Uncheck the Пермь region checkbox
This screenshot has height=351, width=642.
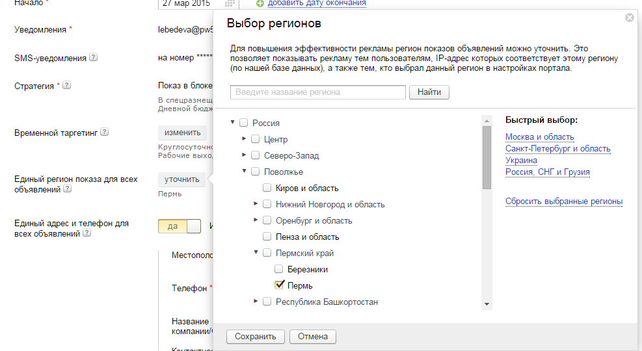(280, 285)
